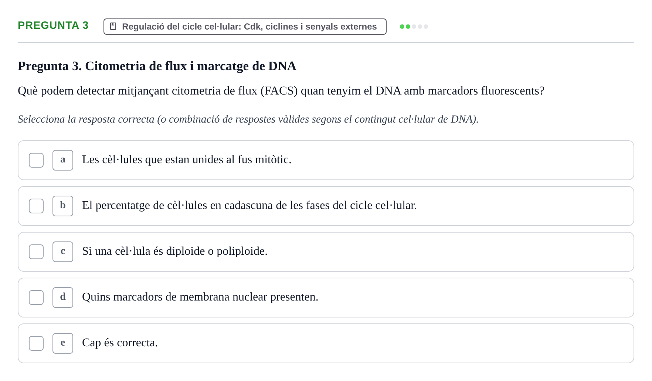Select checkbox for diploide o poliploide option
This screenshot has height=381, width=652.
(x=36, y=252)
